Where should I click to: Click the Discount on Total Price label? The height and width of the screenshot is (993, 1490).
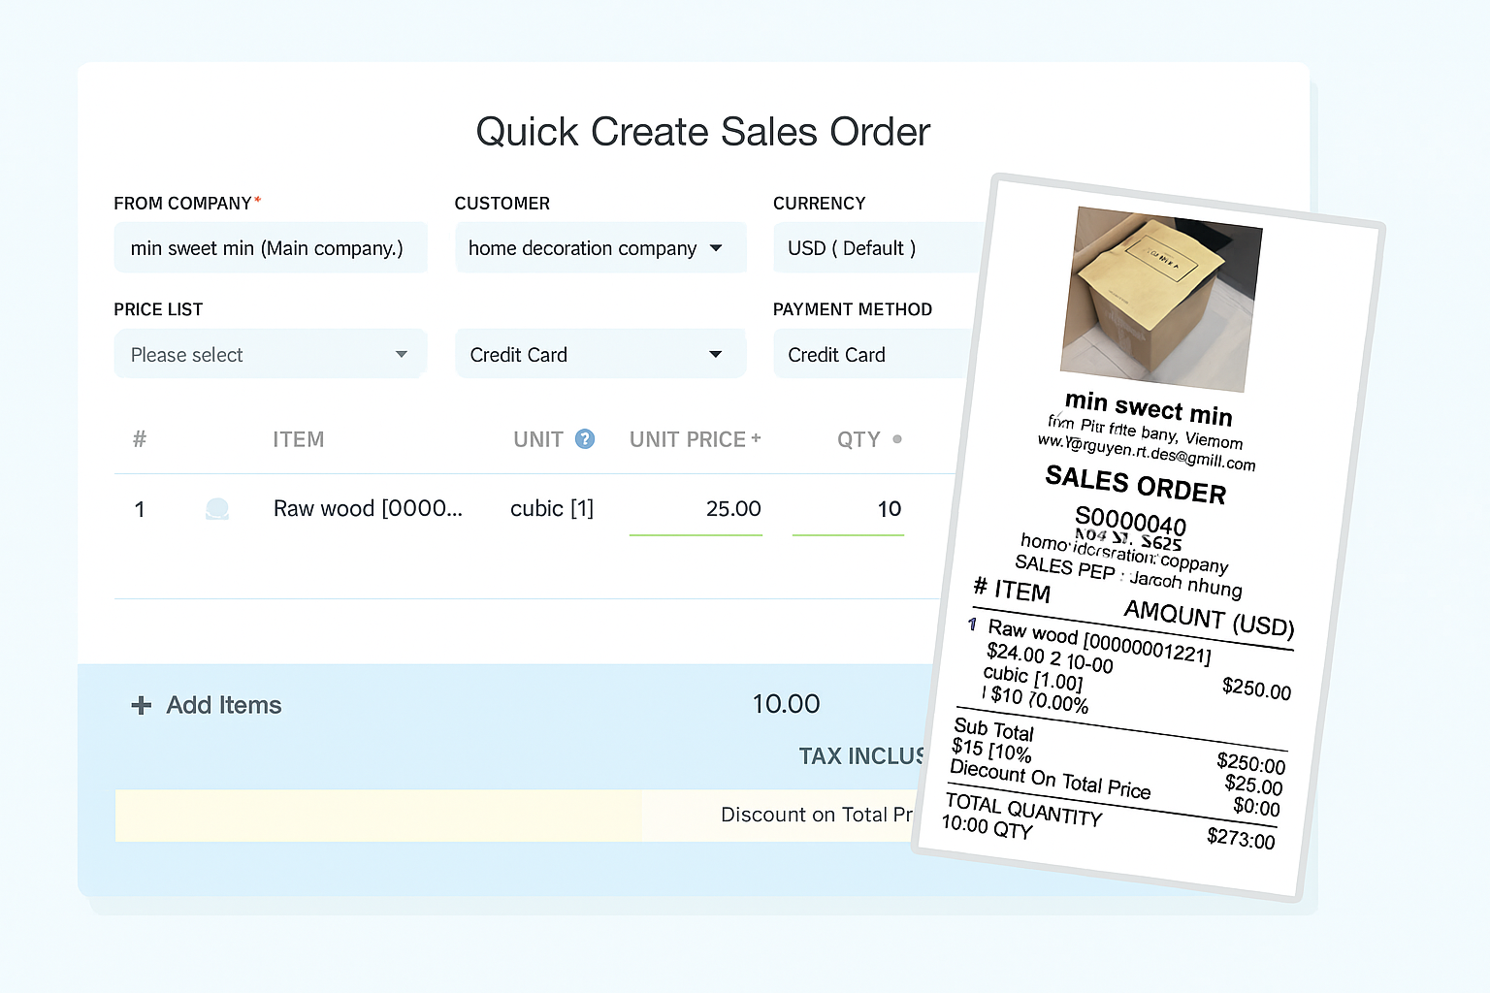click(818, 816)
